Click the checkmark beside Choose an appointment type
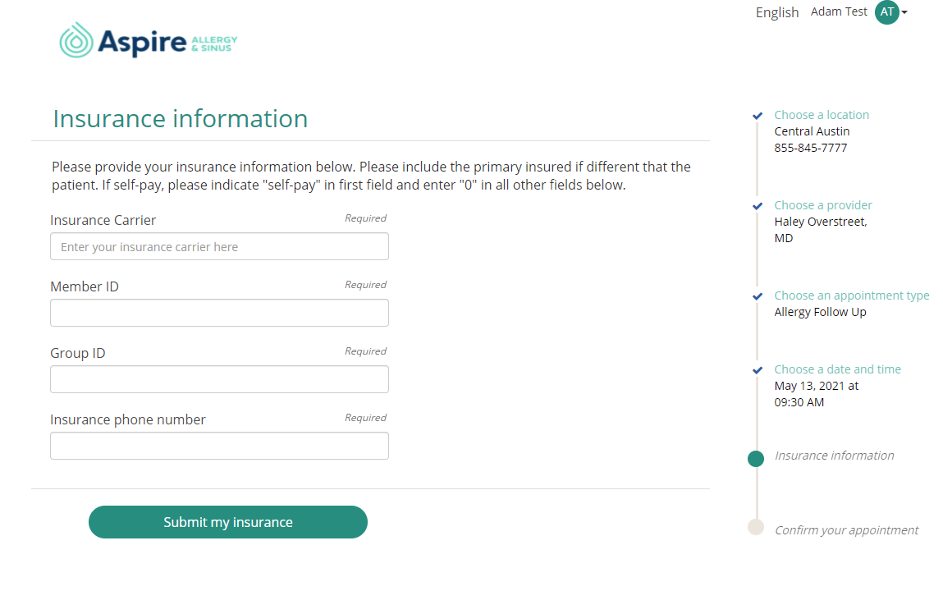This screenshot has height=591, width=943. click(x=758, y=296)
